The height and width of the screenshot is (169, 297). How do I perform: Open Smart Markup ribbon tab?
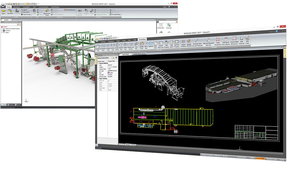pos(55,7)
